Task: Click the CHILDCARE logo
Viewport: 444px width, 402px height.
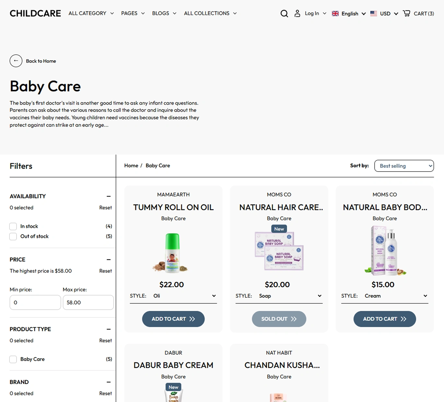Action: click(x=35, y=13)
